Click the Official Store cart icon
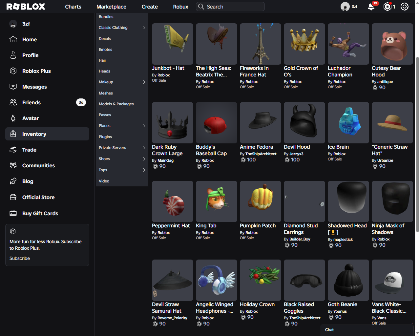The height and width of the screenshot is (336, 420). [13, 197]
